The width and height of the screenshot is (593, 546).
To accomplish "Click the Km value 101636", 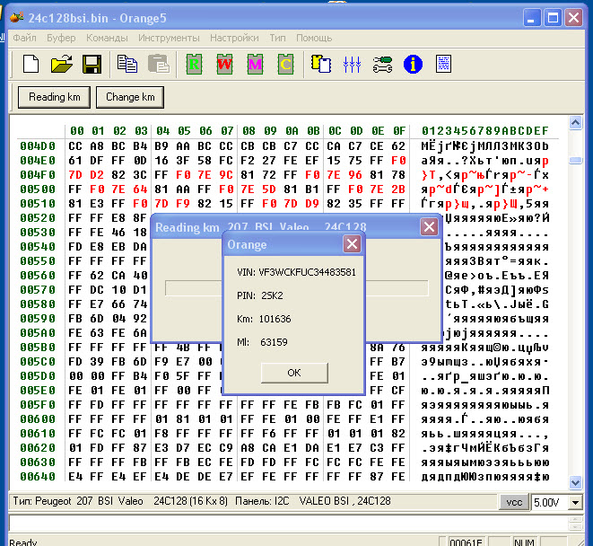I will [x=275, y=319].
